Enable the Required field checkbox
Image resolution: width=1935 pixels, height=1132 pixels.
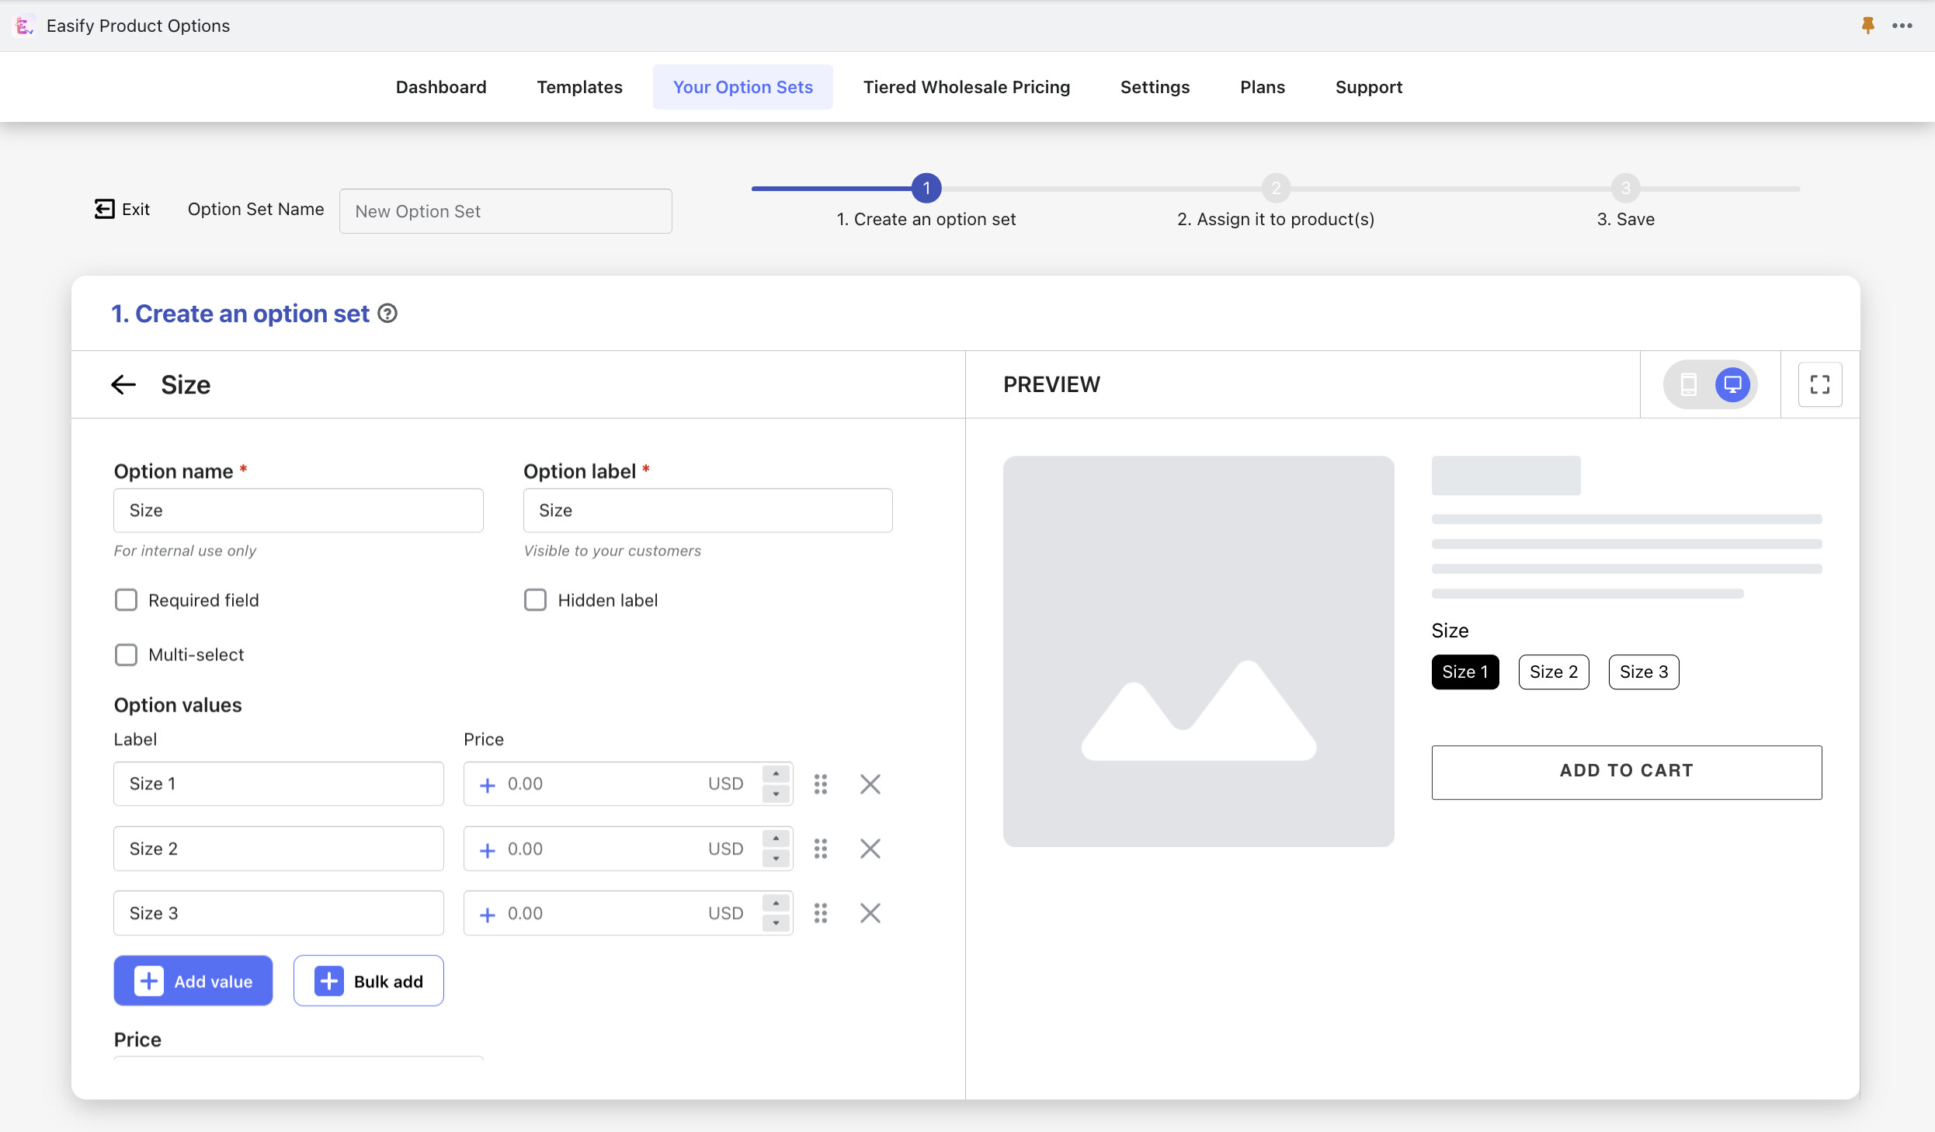[126, 600]
